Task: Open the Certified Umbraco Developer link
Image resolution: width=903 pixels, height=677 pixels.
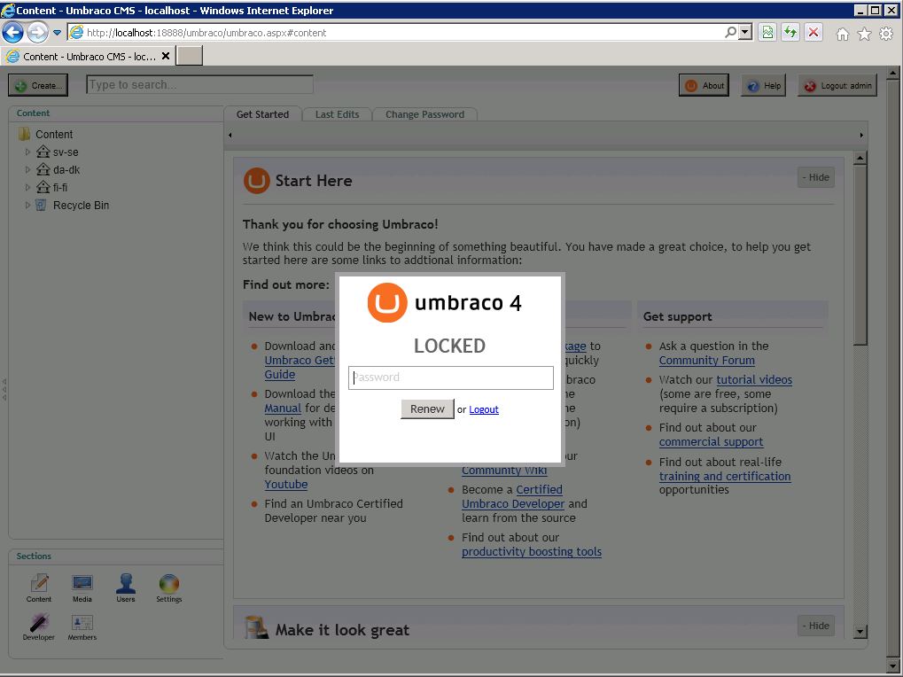Action: coord(512,497)
